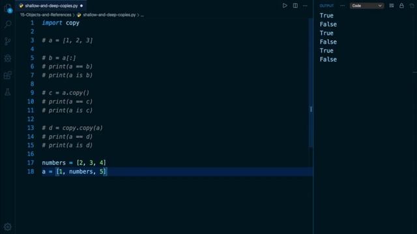Split the editor to the right
Image resolution: width=417 pixels, height=234 pixels.
point(295,6)
